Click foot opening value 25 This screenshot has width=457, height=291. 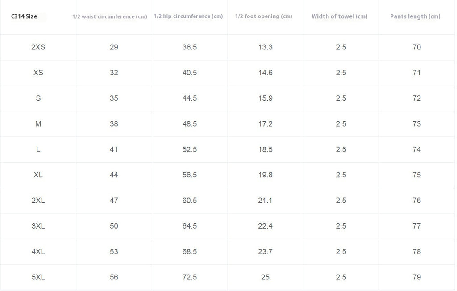point(265,277)
